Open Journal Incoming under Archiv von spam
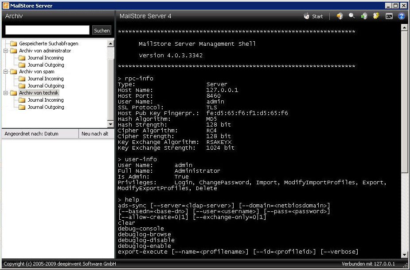This screenshot has height=270, width=410. click(x=46, y=79)
